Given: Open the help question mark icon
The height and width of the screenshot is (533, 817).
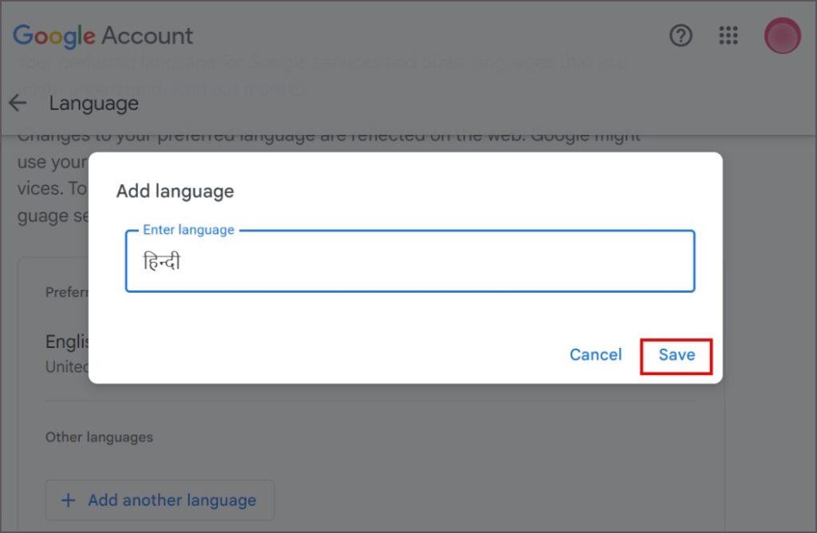Looking at the screenshot, I should [x=681, y=36].
